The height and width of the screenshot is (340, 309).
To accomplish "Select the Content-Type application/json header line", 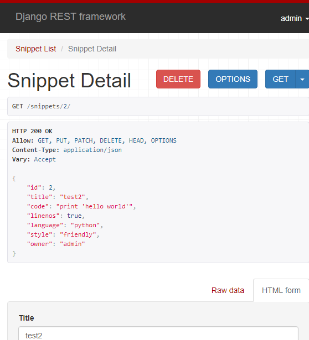I will (67, 150).
